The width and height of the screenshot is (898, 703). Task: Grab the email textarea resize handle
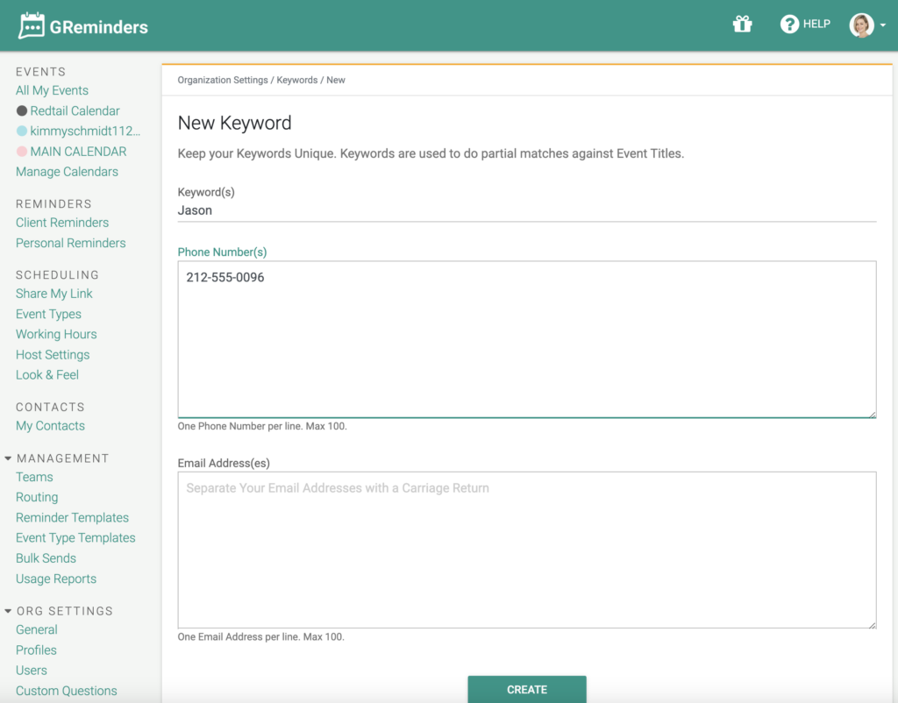(872, 625)
